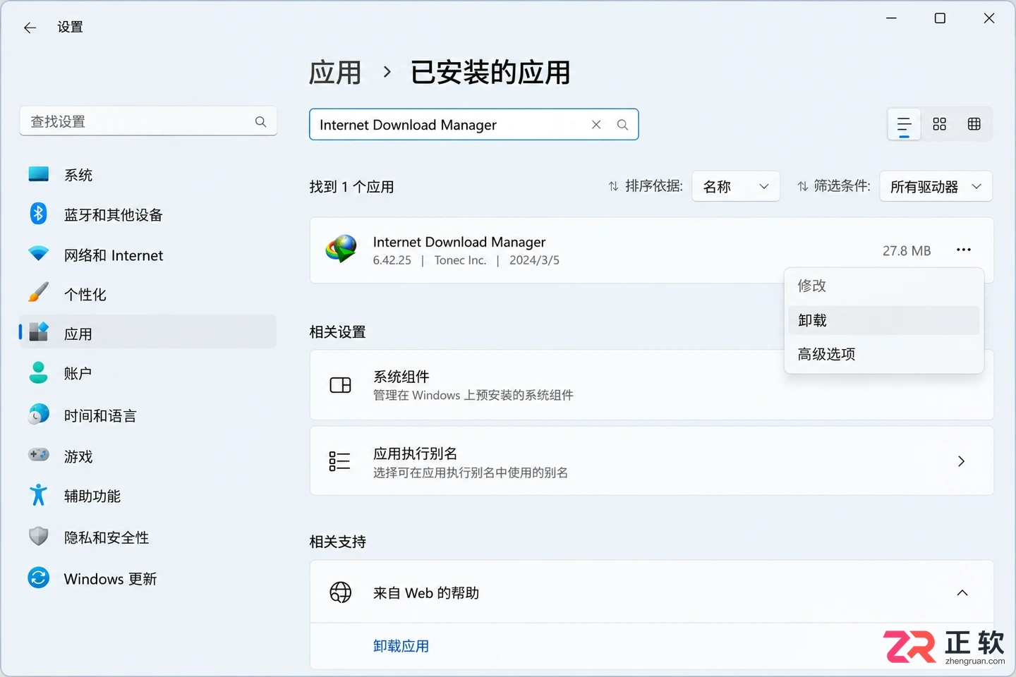1016x677 pixels.
Task: Collapse the 来自 Web 的帮助 section
Action: point(962,592)
